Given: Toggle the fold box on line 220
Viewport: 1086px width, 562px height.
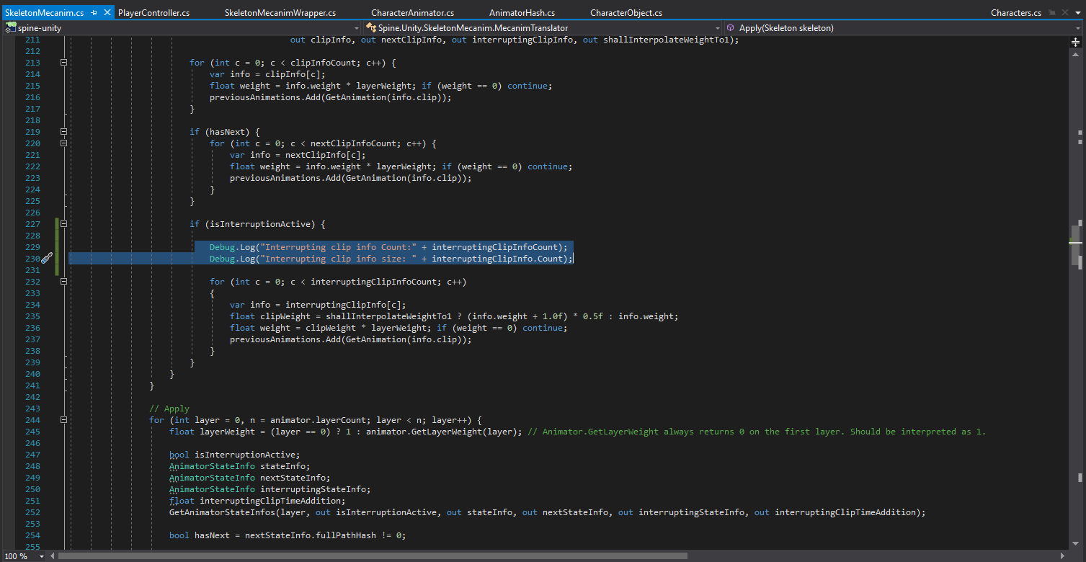Looking at the screenshot, I should tap(63, 143).
